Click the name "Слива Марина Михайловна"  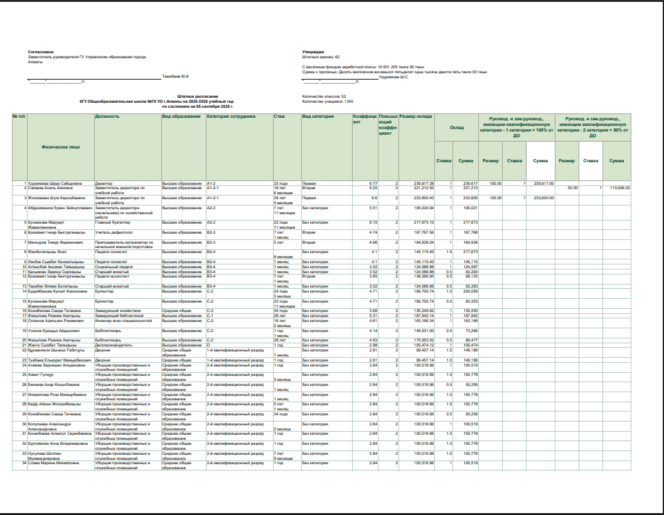(x=52, y=463)
